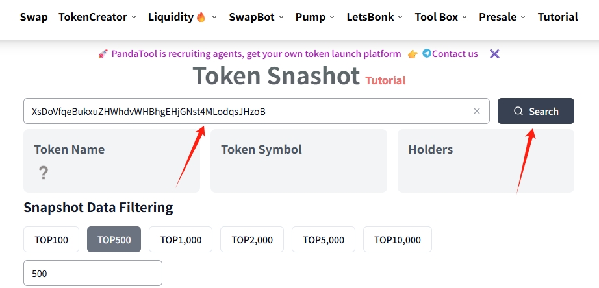This screenshot has width=599, height=288.
Task: Select the TOP100 filter option
Action: [x=51, y=239]
